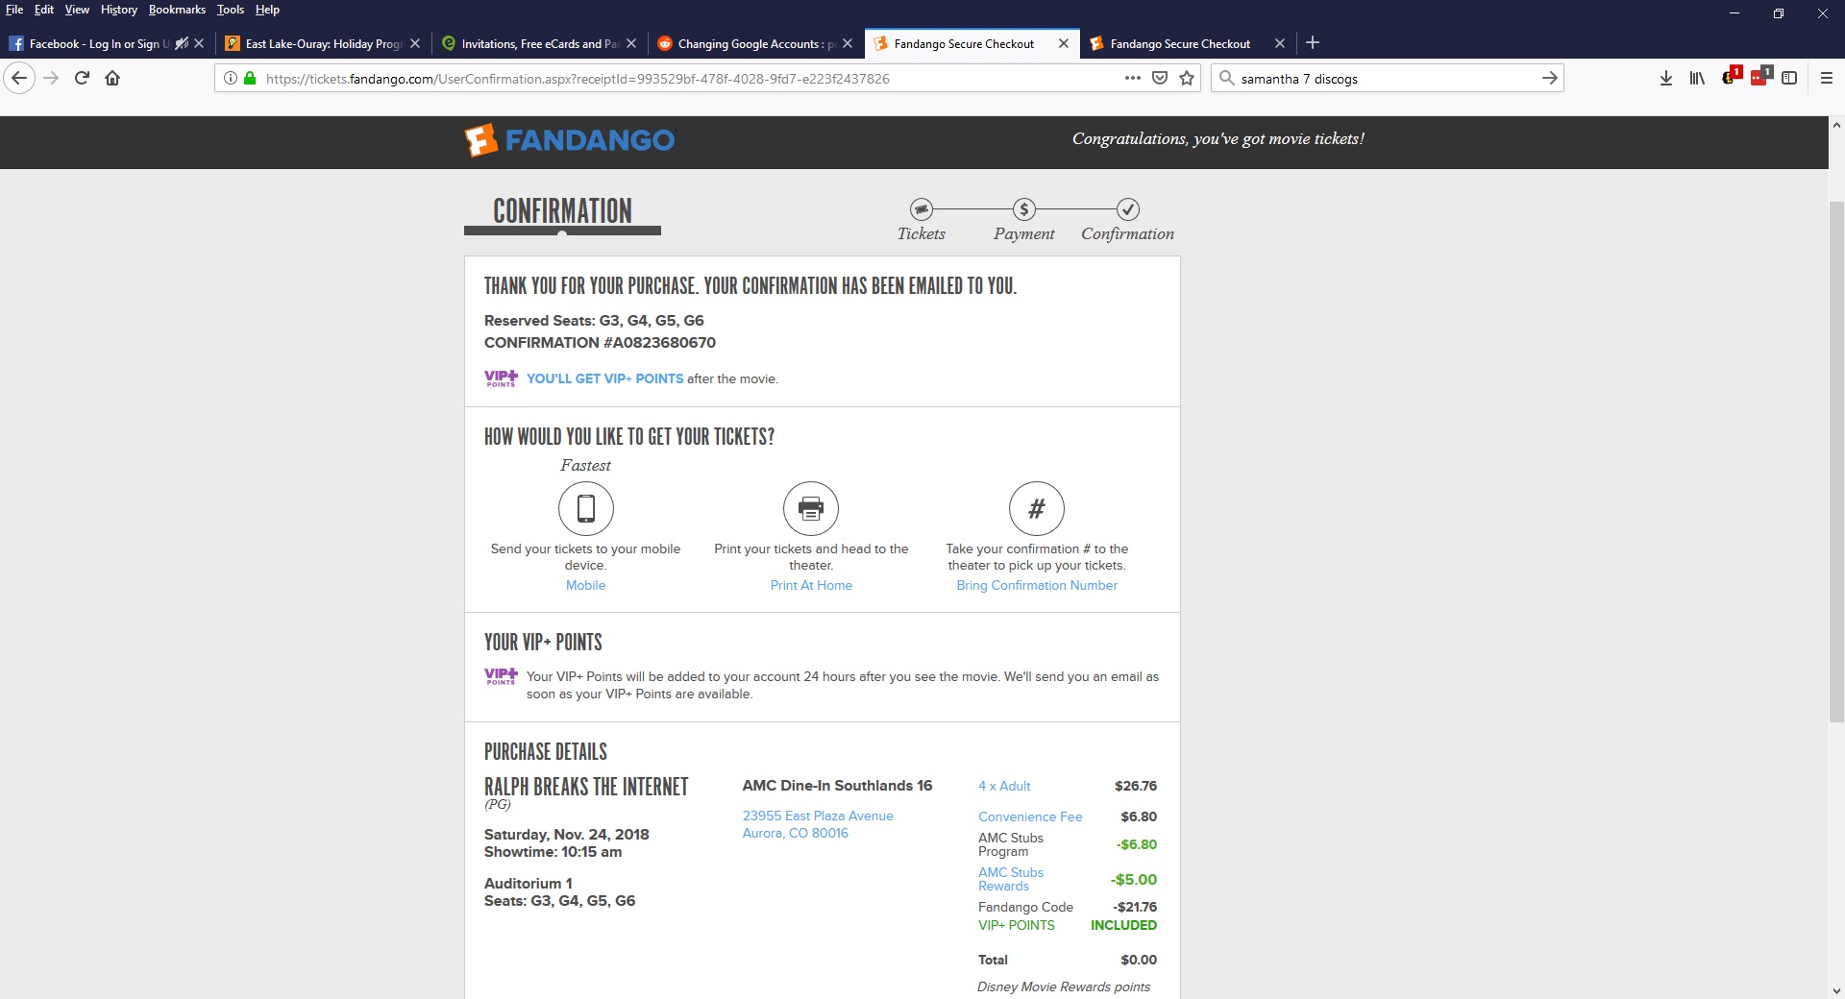Close the East Lake-Ouray tab
1845x999 pixels.
tap(415, 43)
